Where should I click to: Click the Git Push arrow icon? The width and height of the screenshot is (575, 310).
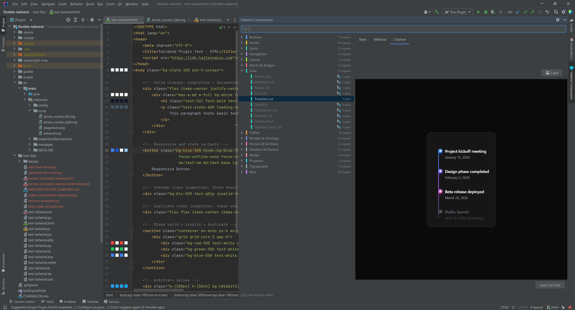532,12
